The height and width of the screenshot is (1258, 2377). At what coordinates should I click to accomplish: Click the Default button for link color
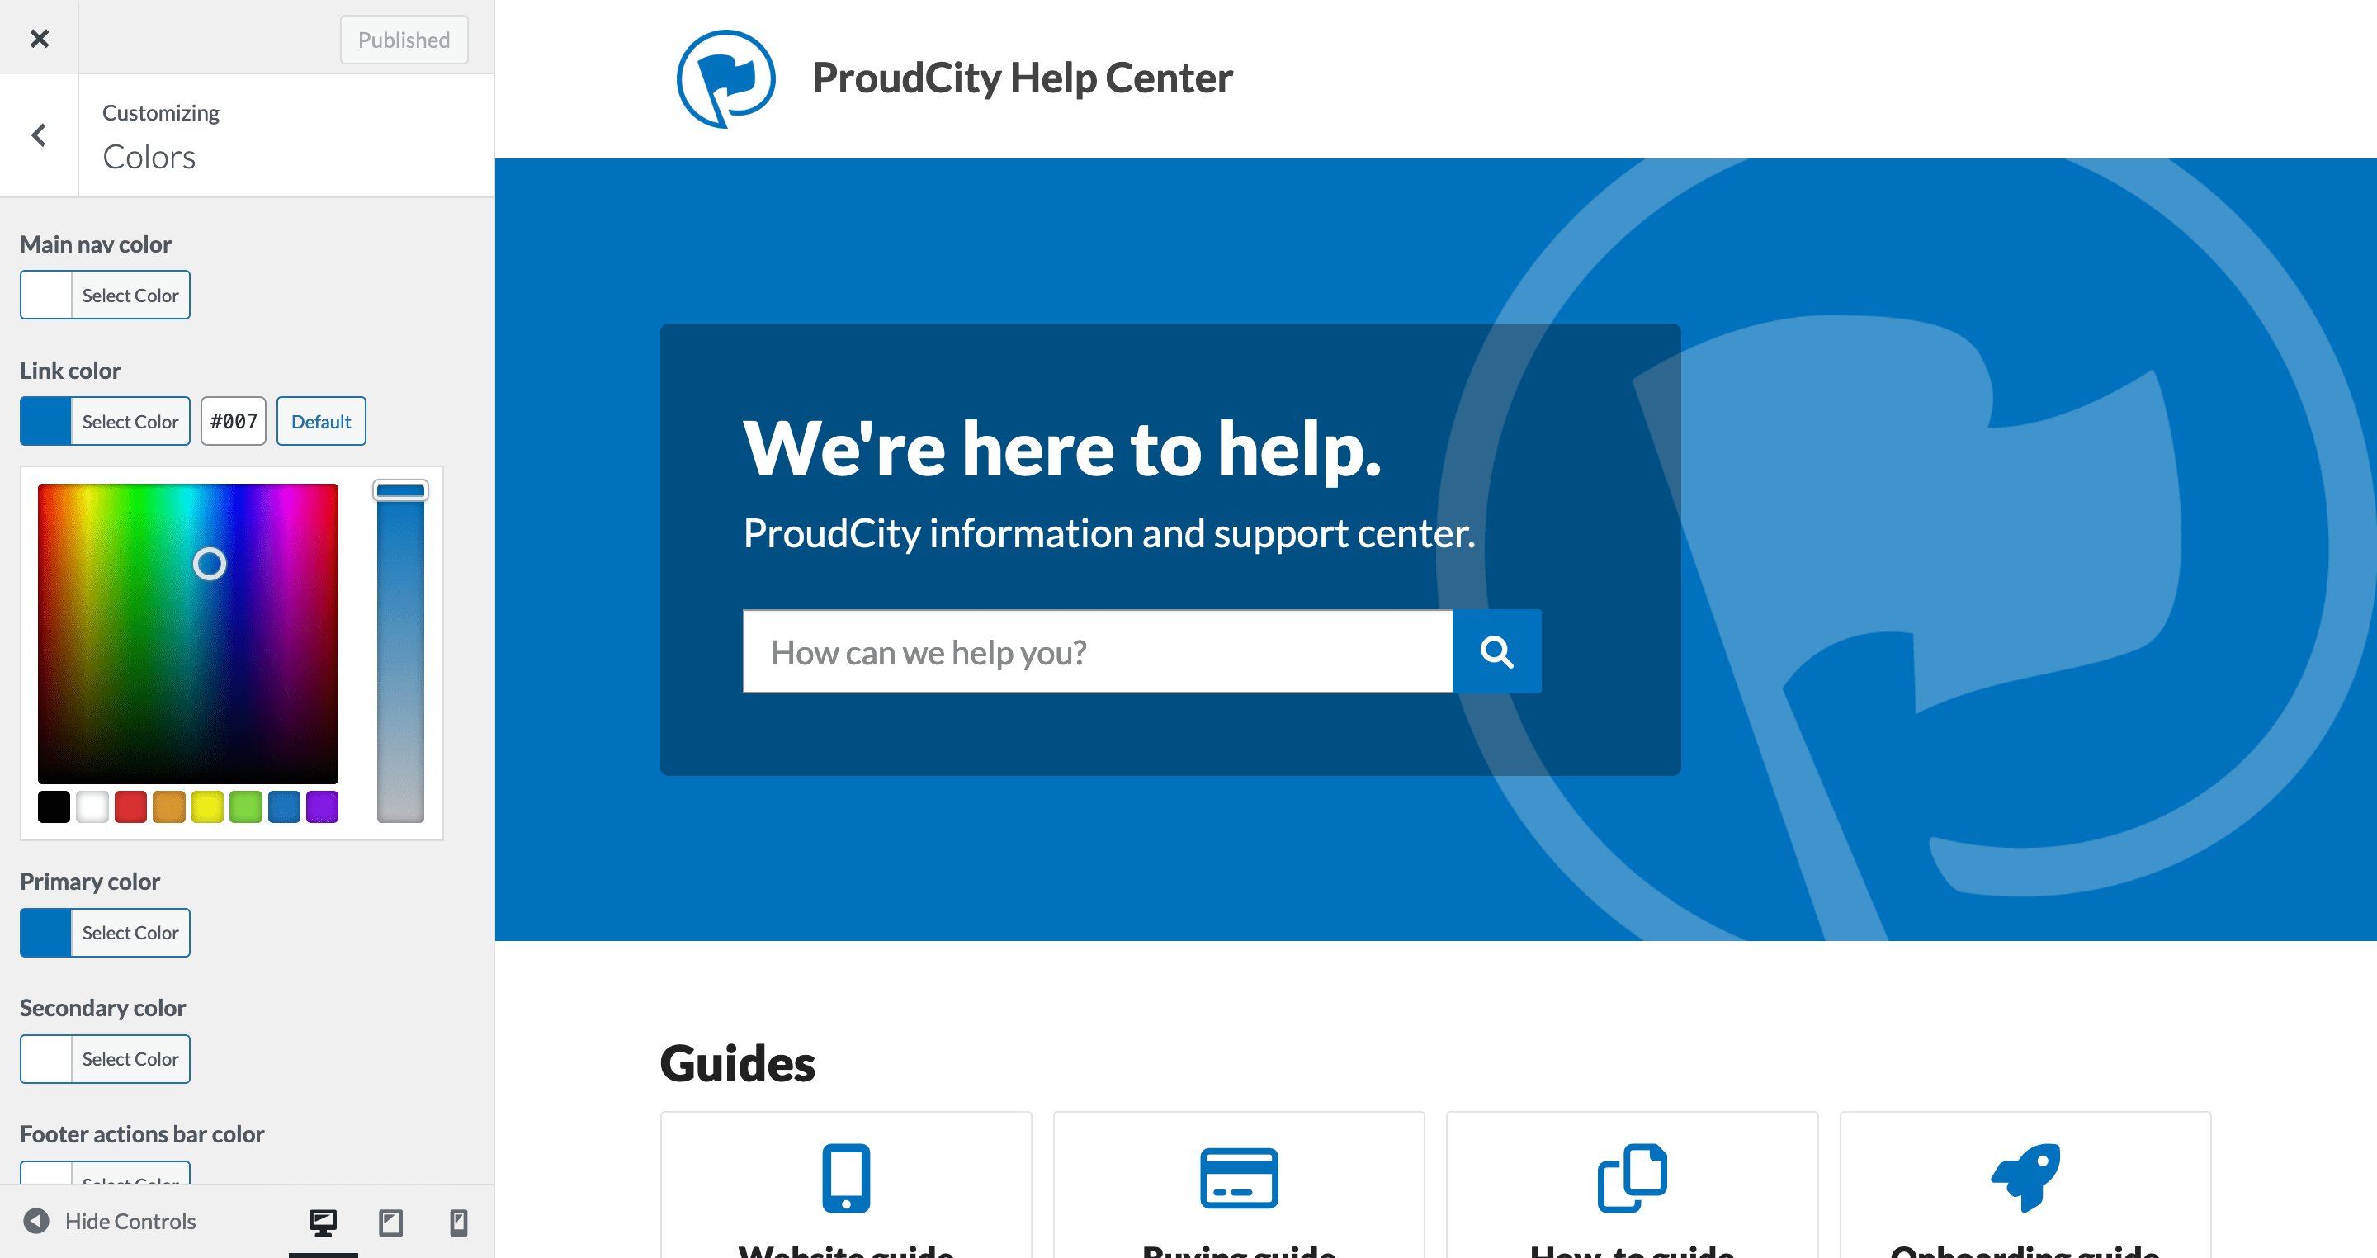point(321,422)
